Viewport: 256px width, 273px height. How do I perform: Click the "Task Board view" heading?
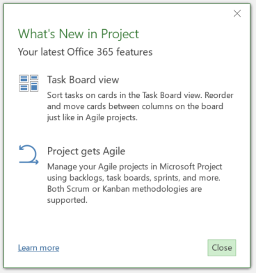83,80
